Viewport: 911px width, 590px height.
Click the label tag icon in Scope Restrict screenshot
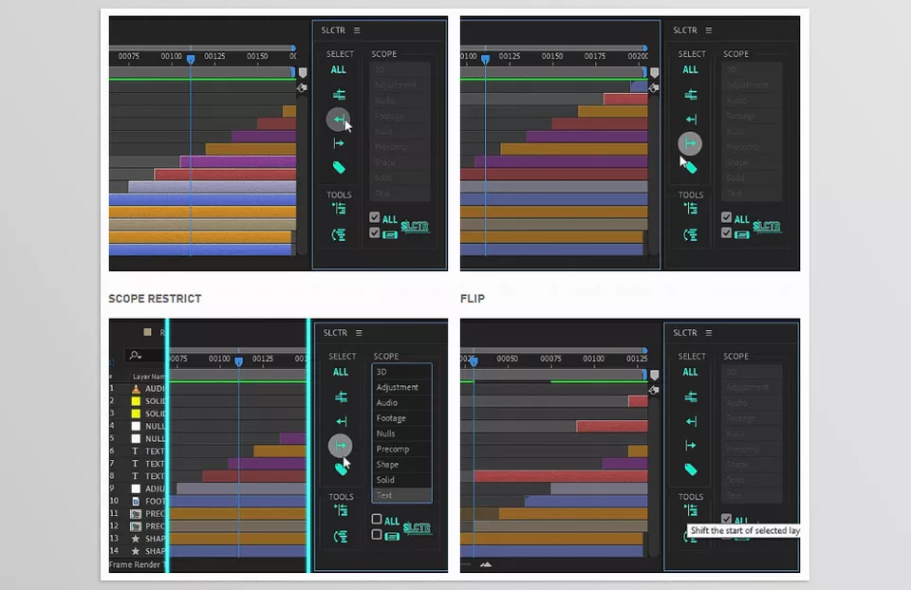pos(341,470)
